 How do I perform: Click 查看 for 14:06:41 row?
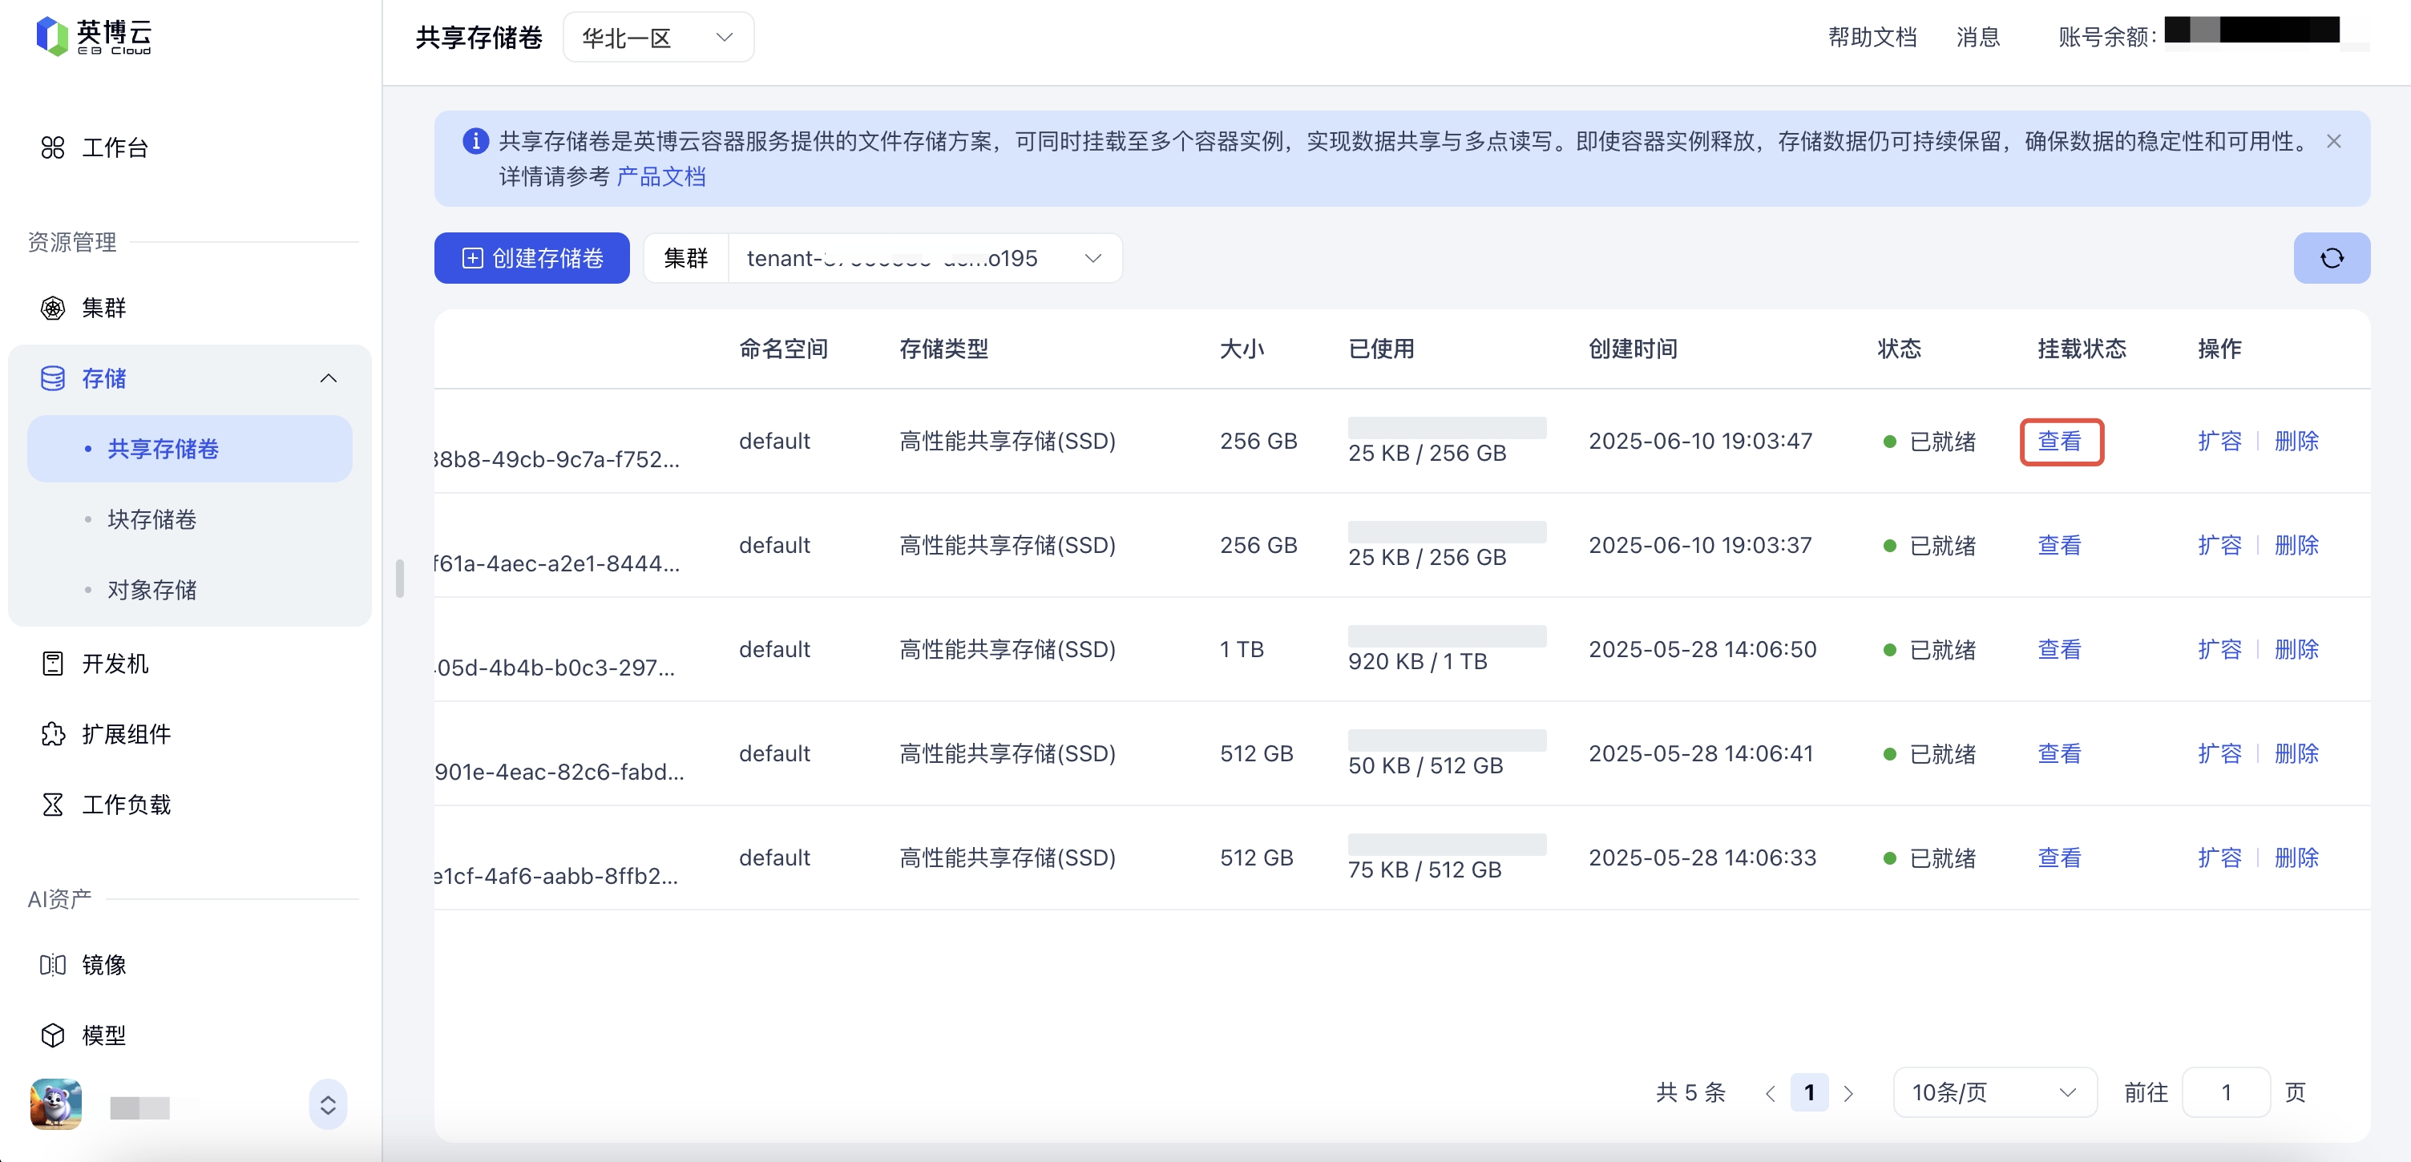coord(2060,754)
